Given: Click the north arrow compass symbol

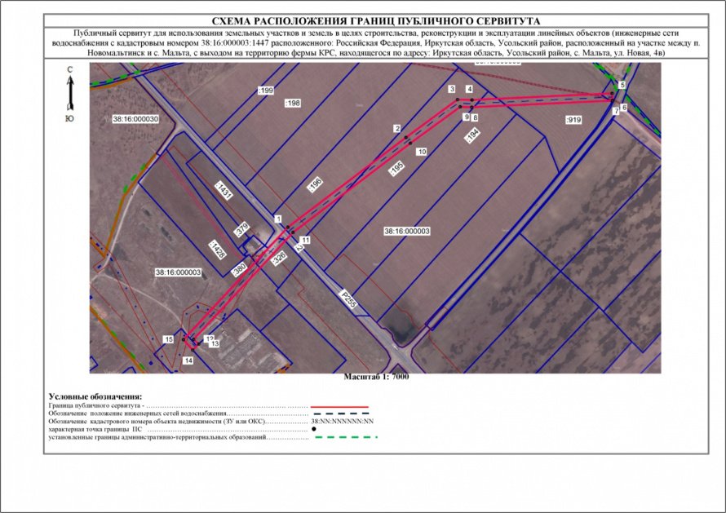Looking at the screenshot, I should tap(70, 94).
